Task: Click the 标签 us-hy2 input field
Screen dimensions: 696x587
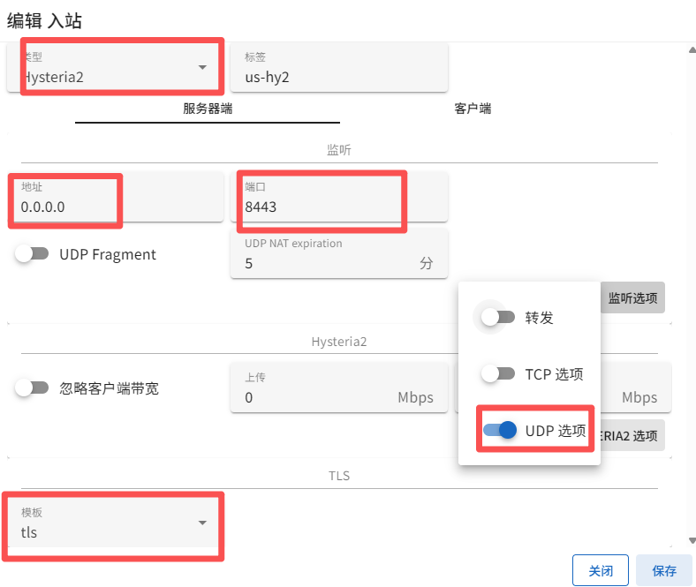Action: [x=339, y=76]
